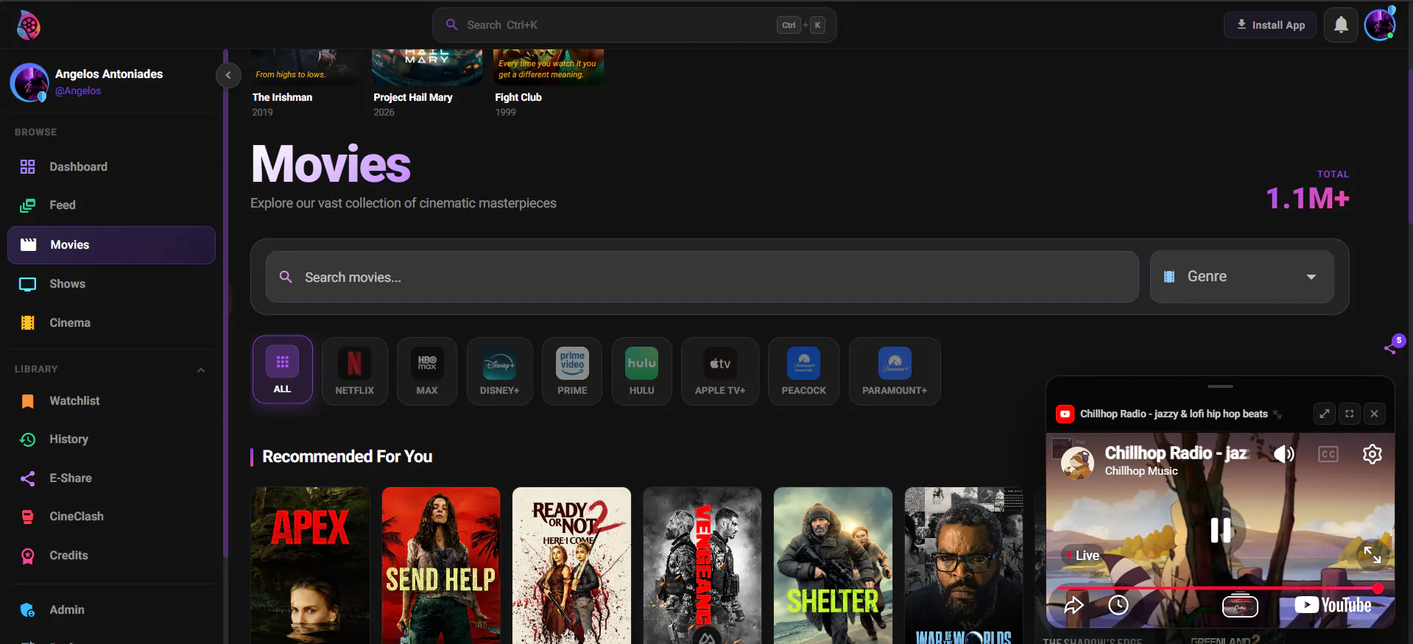Open the Vengeance movie poster
The image size is (1413, 644).
click(702, 565)
